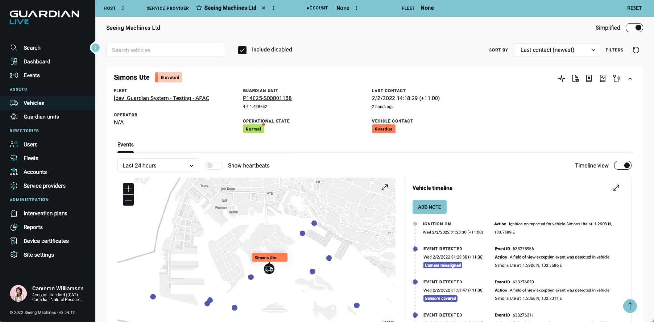Click the Simons Ute truck marker on map
Viewport: 654px width, 322px height.
(269, 269)
